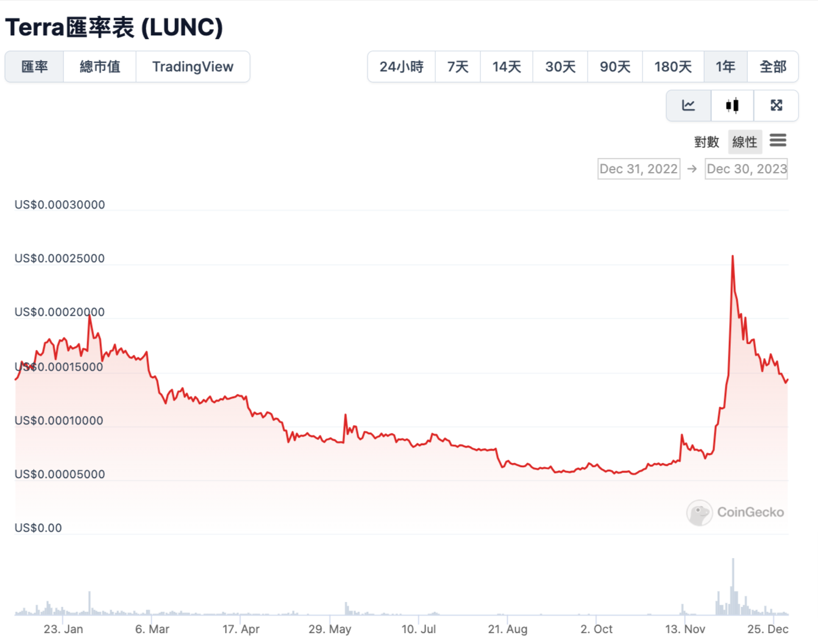Viewport: 818px width, 644px height.
Task: Open the Dec 30, 2023 end date picker
Action: [746, 169]
